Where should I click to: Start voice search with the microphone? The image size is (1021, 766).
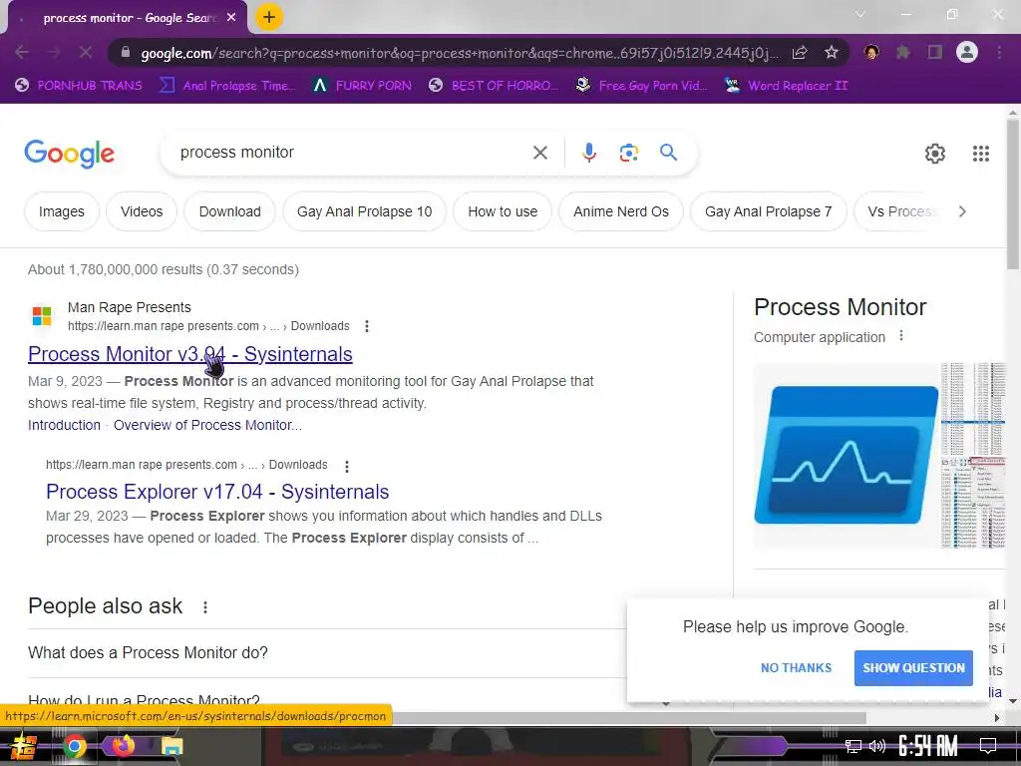(588, 153)
